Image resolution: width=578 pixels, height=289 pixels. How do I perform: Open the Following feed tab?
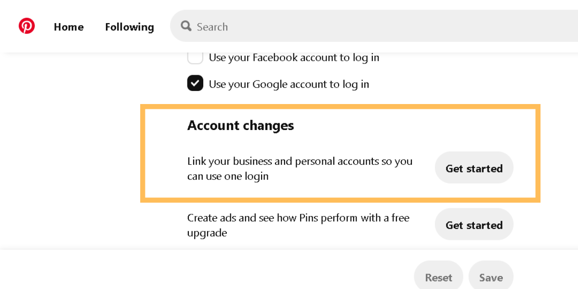click(130, 27)
